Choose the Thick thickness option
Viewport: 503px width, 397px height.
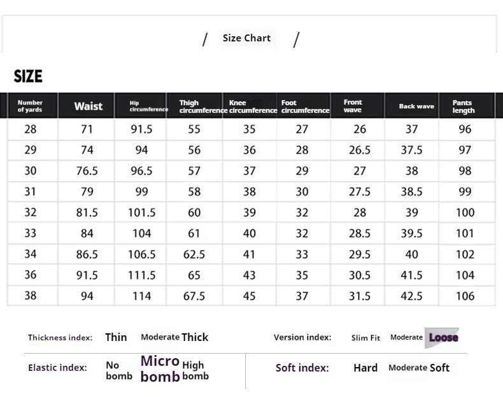195,337
